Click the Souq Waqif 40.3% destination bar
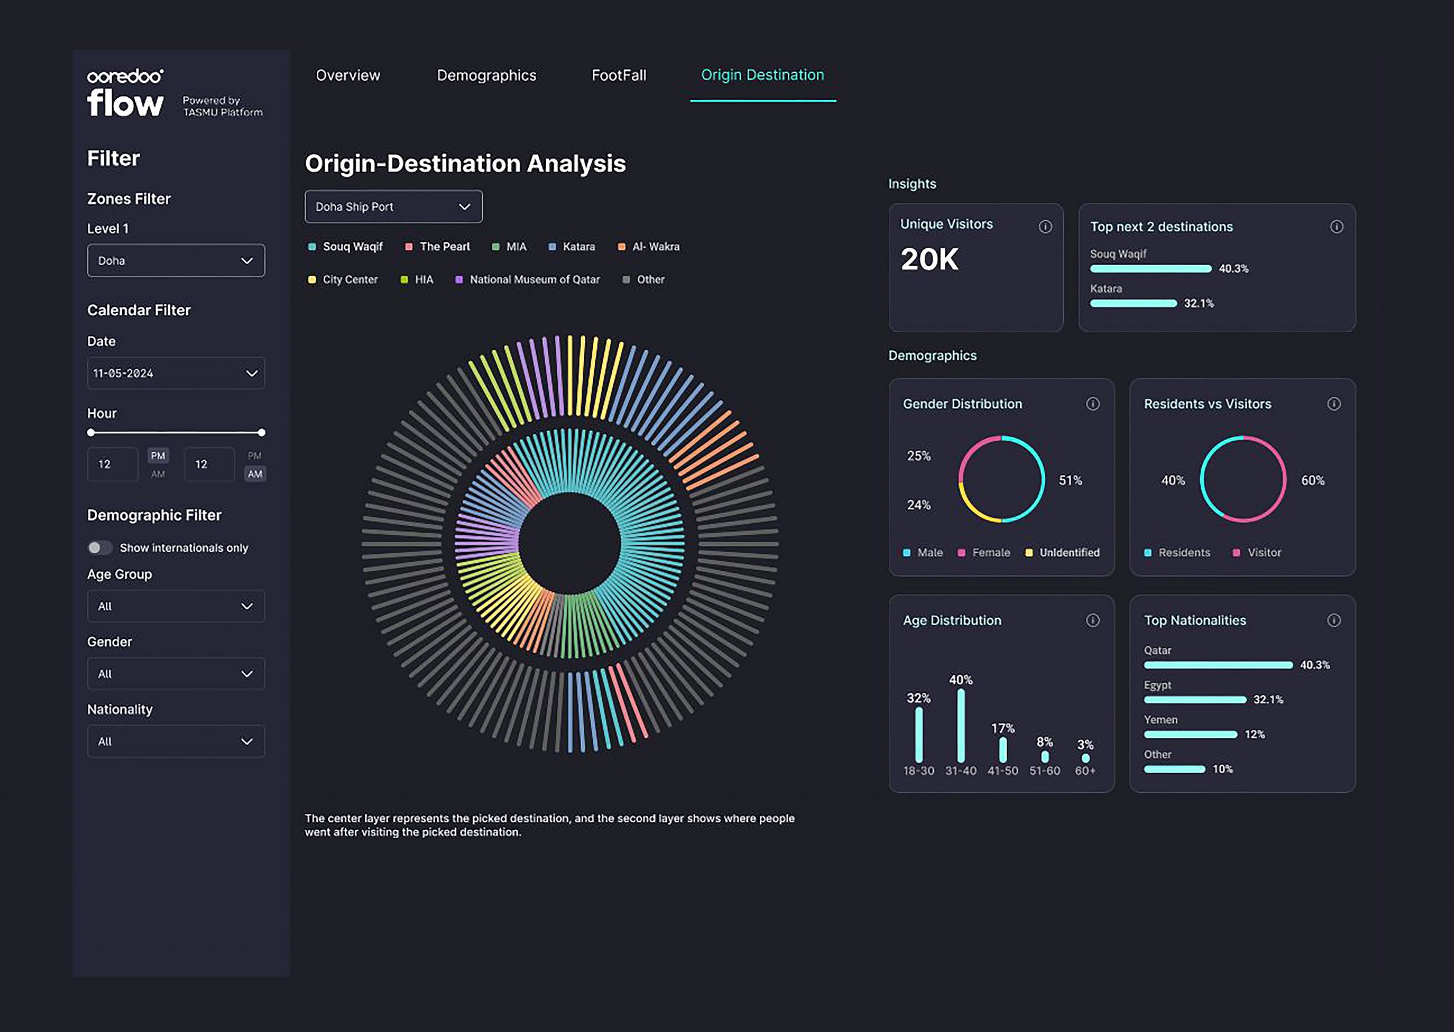Screen dimensions: 1454x1032 pos(1151,269)
